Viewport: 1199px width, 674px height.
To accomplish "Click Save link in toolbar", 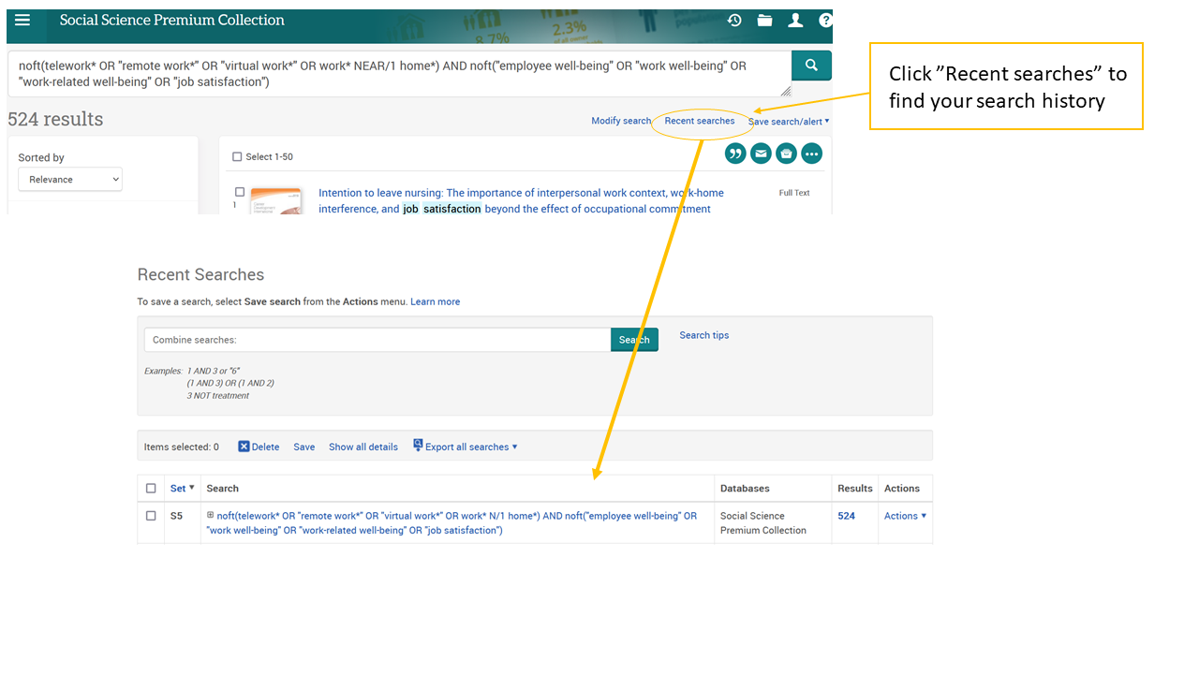I will [304, 447].
